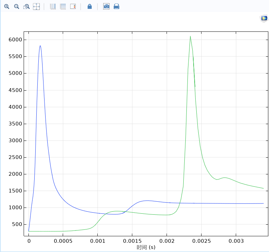Toggle x-axis log scale
269x252 pixels.
[53, 6]
